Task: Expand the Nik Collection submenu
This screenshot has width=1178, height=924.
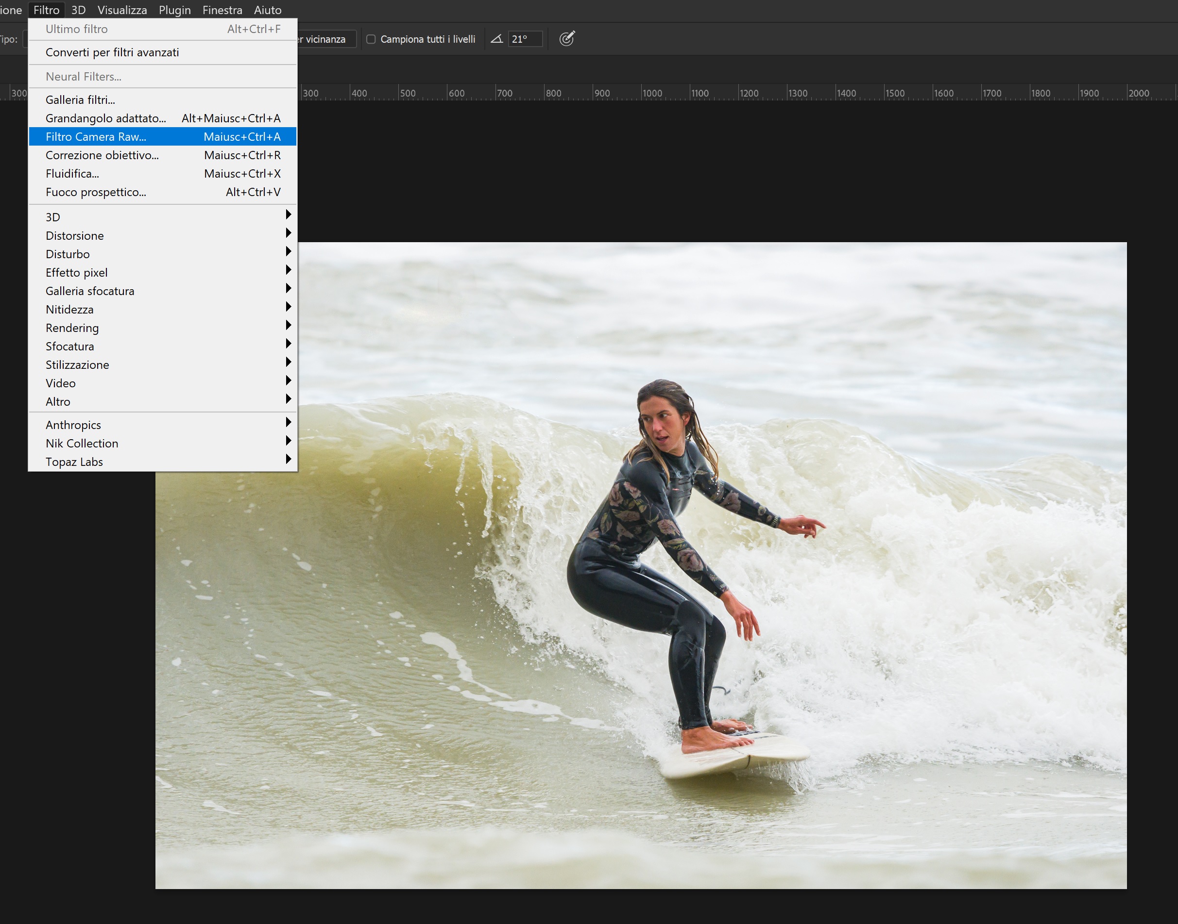Action: (x=162, y=443)
